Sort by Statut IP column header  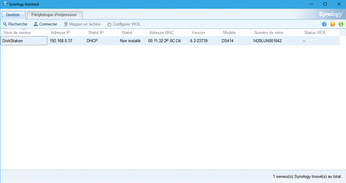click(95, 33)
